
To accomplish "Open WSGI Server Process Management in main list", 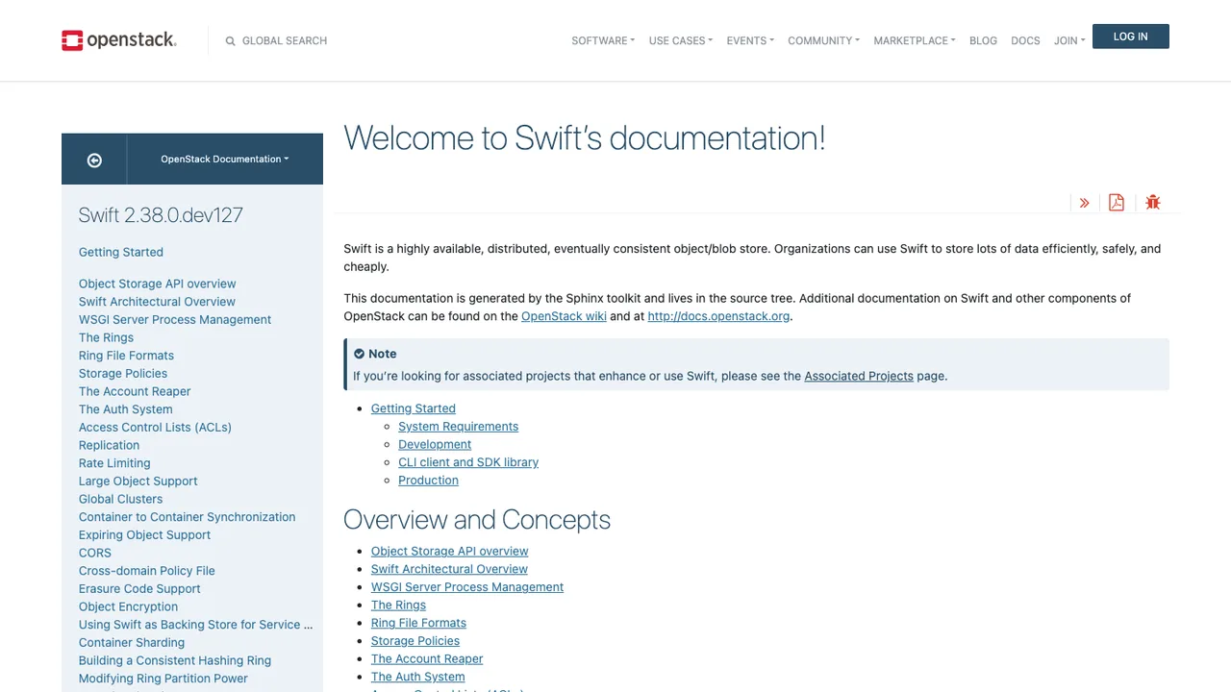I will [x=467, y=587].
